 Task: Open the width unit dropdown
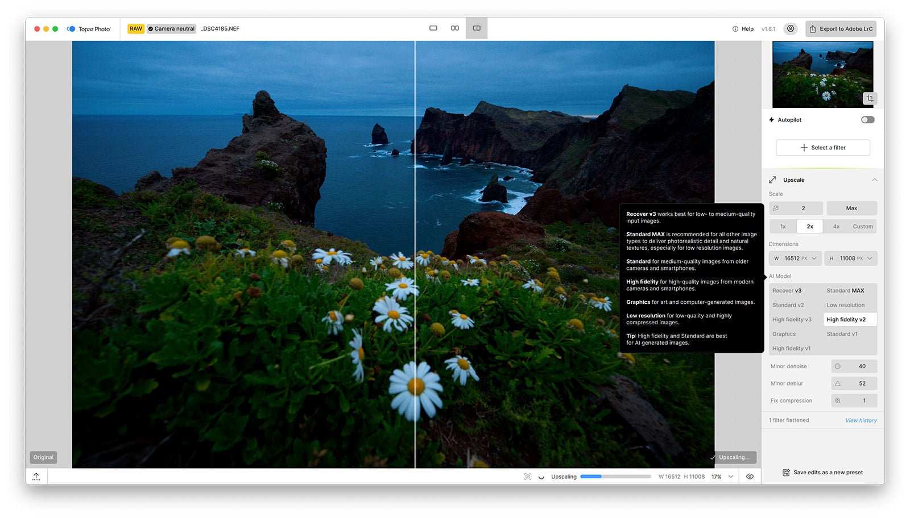tap(814, 258)
